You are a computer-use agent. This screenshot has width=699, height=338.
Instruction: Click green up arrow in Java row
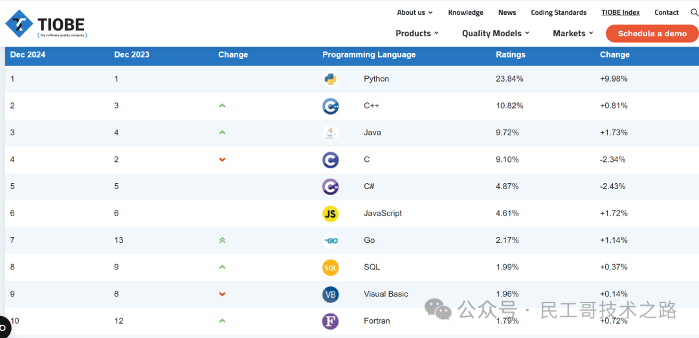222,133
